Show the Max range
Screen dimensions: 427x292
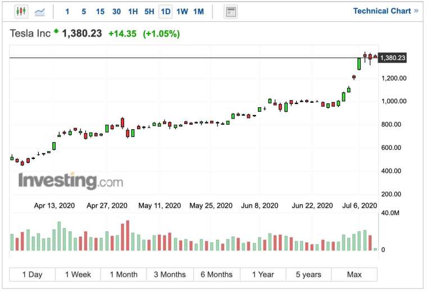[355, 274]
